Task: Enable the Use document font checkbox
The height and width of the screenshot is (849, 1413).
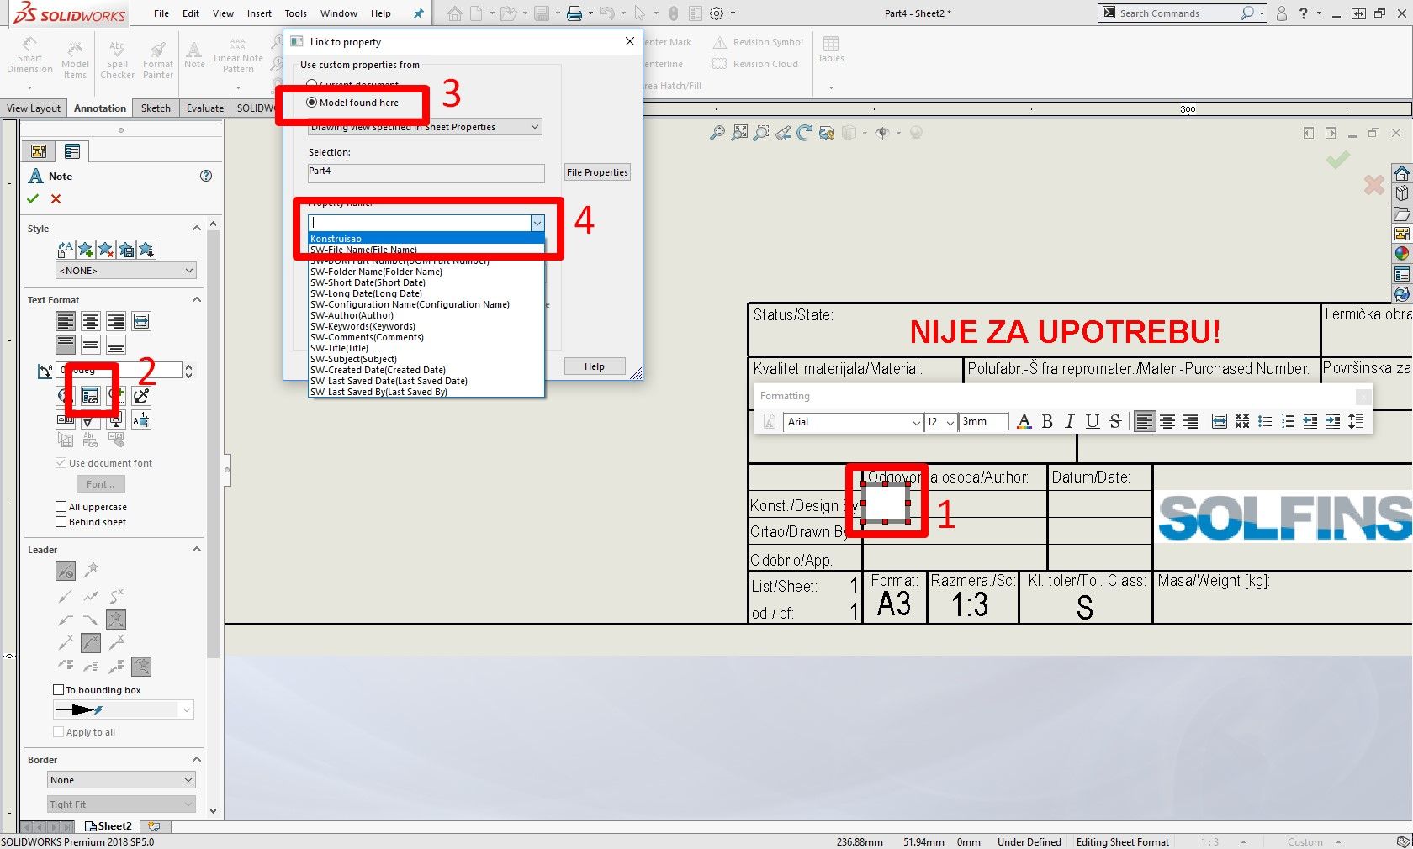Action: pos(61,462)
